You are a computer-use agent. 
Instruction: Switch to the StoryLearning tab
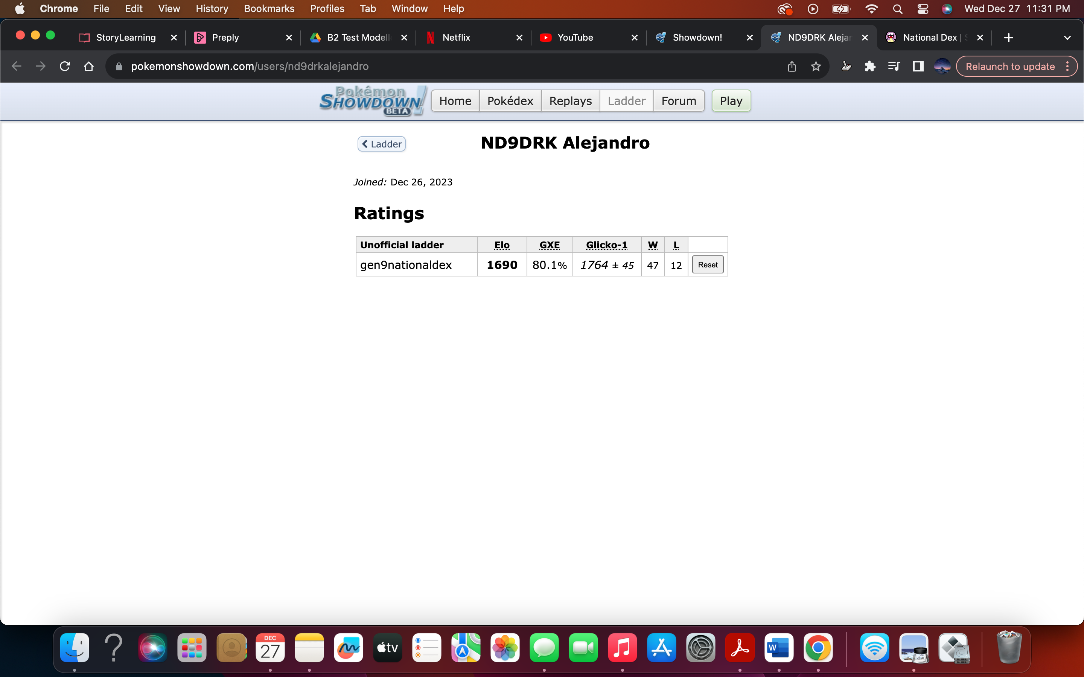[126, 38]
